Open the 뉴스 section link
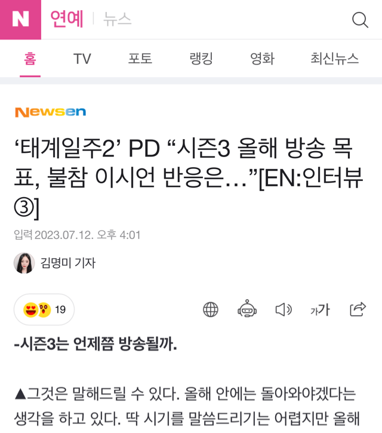Viewport: 382px width, 433px height. (118, 19)
